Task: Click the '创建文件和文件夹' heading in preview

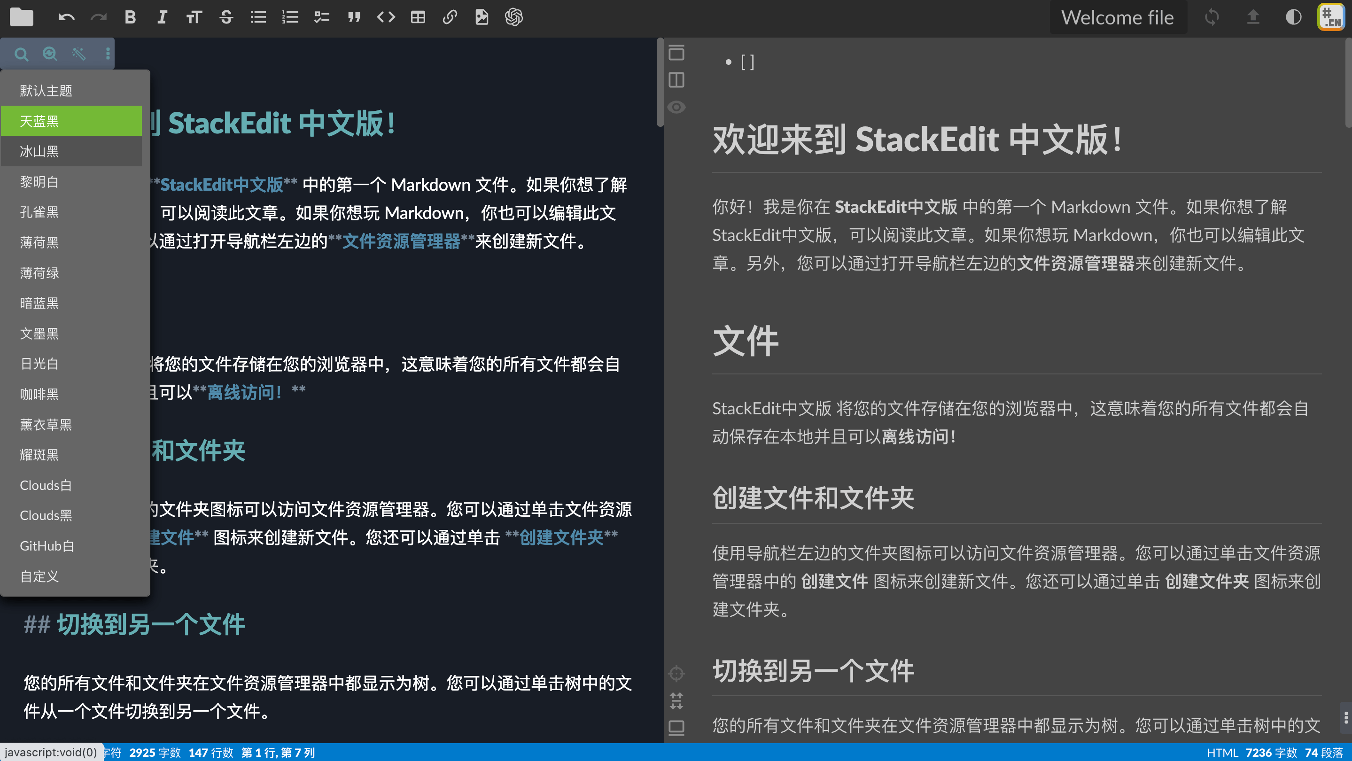Action: (x=814, y=497)
